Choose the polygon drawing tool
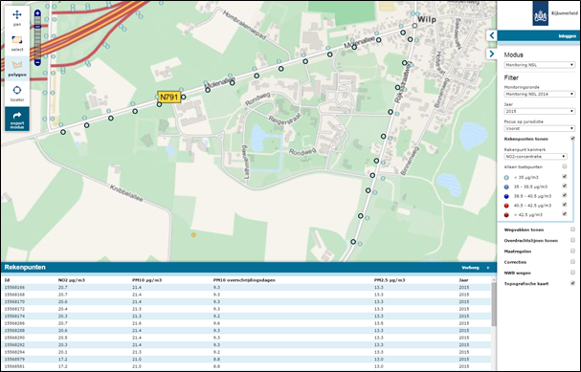This screenshot has width=581, height=372. click(x=17, y=68)
